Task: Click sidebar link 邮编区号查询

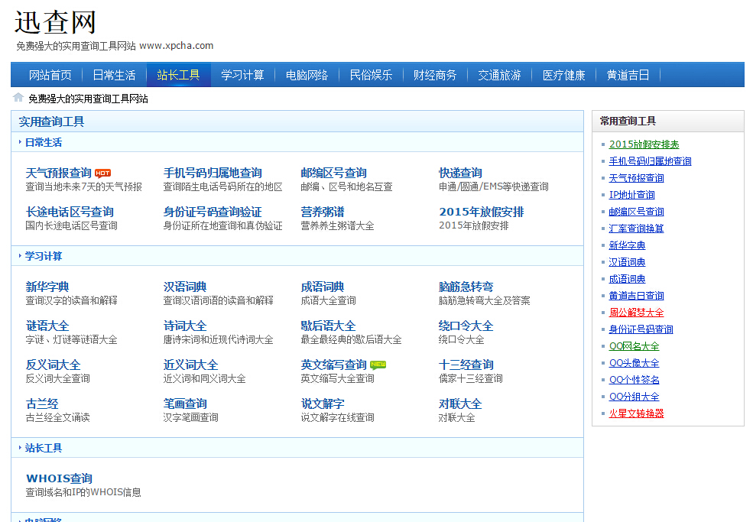Action: 636,212
